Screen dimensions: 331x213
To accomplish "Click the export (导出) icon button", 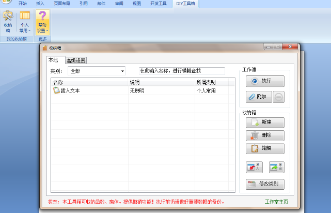I will (277, 167).
